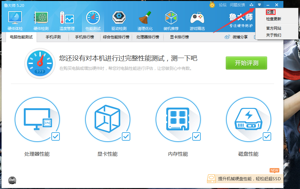Browse 游戏精选 featured games

click(x=197, y=20)
